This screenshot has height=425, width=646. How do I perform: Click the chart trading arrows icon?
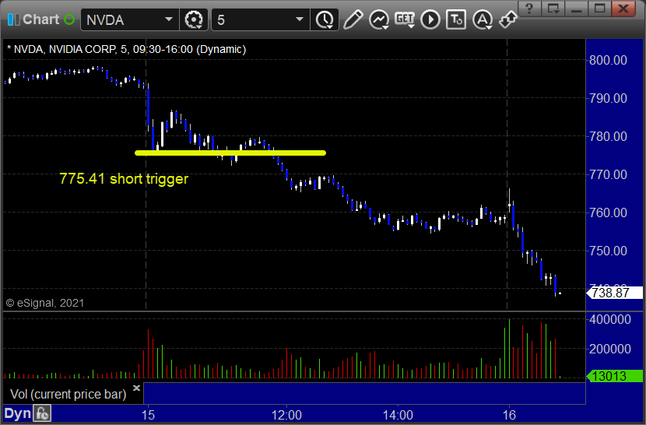[508, 19]
